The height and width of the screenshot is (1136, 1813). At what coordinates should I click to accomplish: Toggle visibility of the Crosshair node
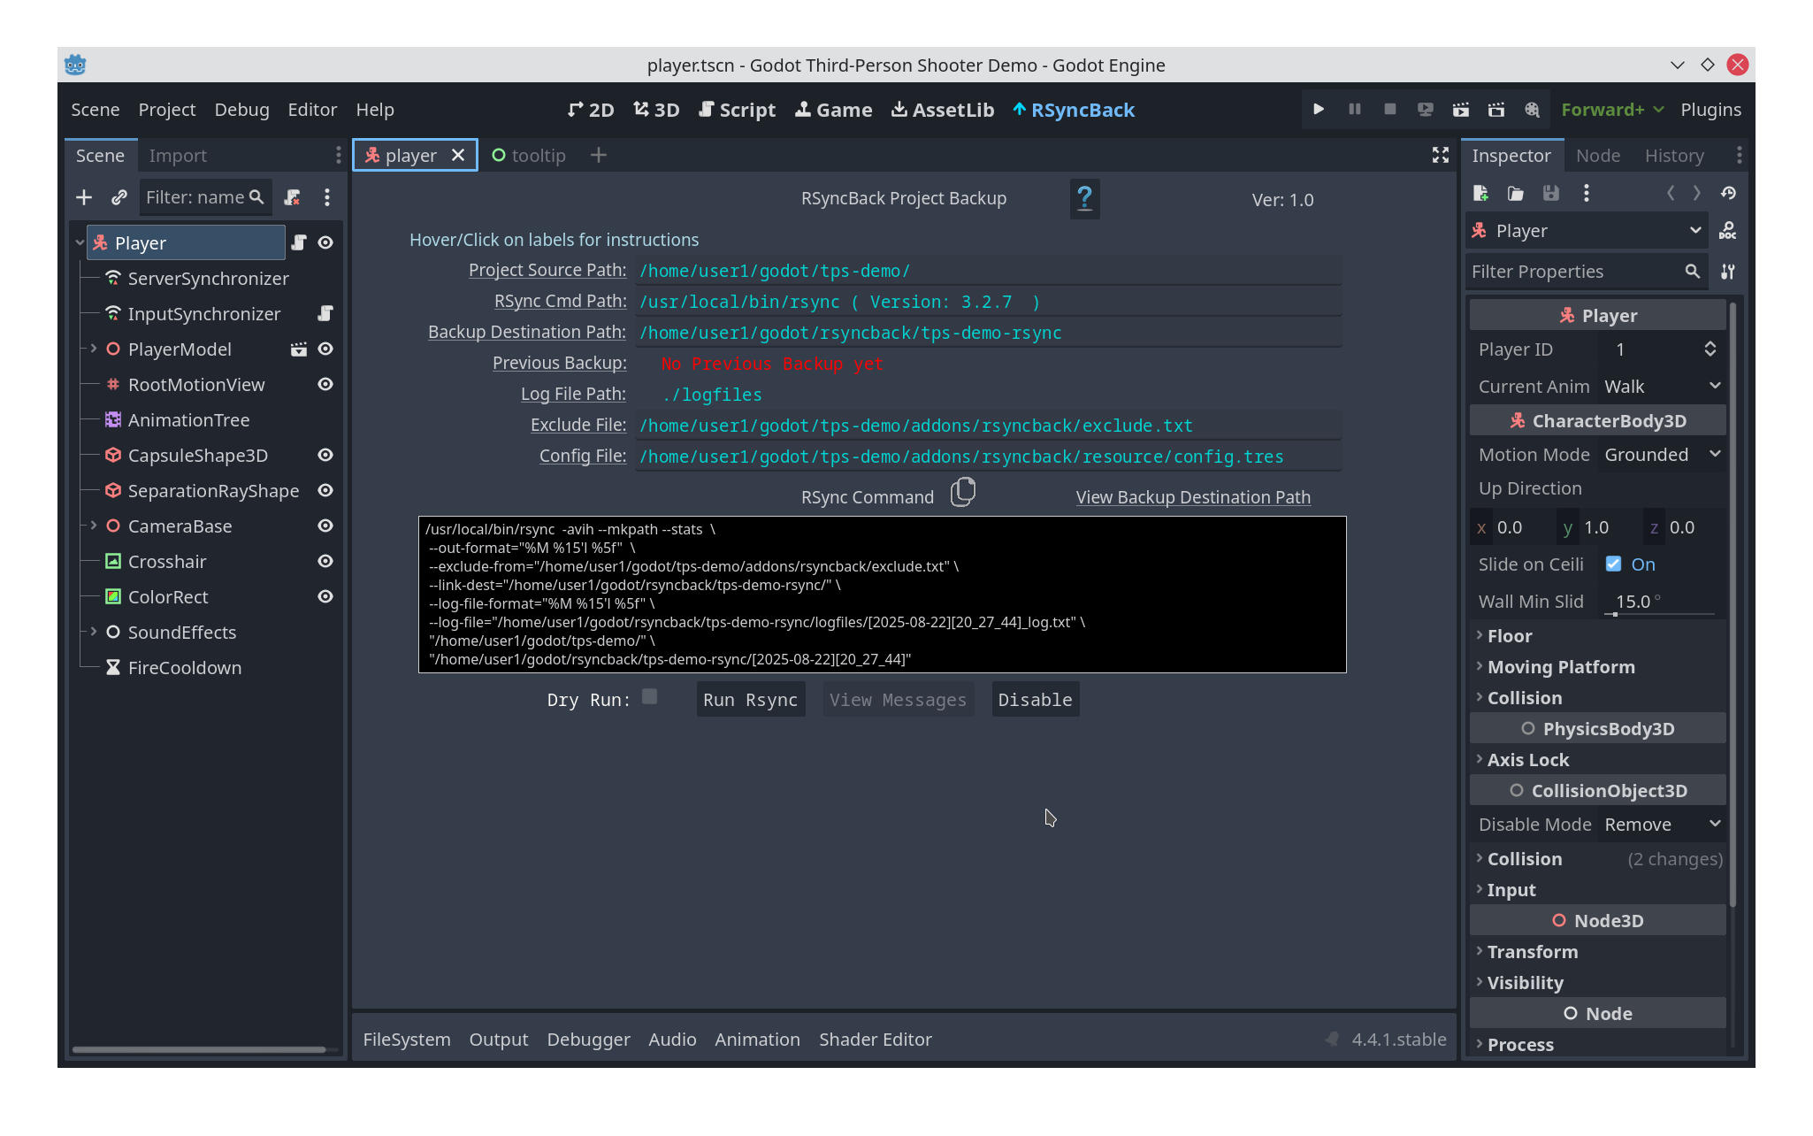(325, 561)
